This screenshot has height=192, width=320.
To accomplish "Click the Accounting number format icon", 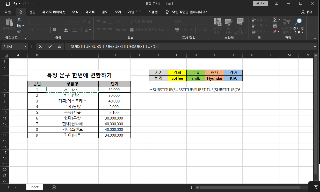I will [x=177, y=30].
